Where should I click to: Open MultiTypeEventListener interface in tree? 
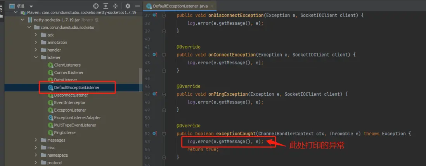pyautogui.click(x=75, y=125)
